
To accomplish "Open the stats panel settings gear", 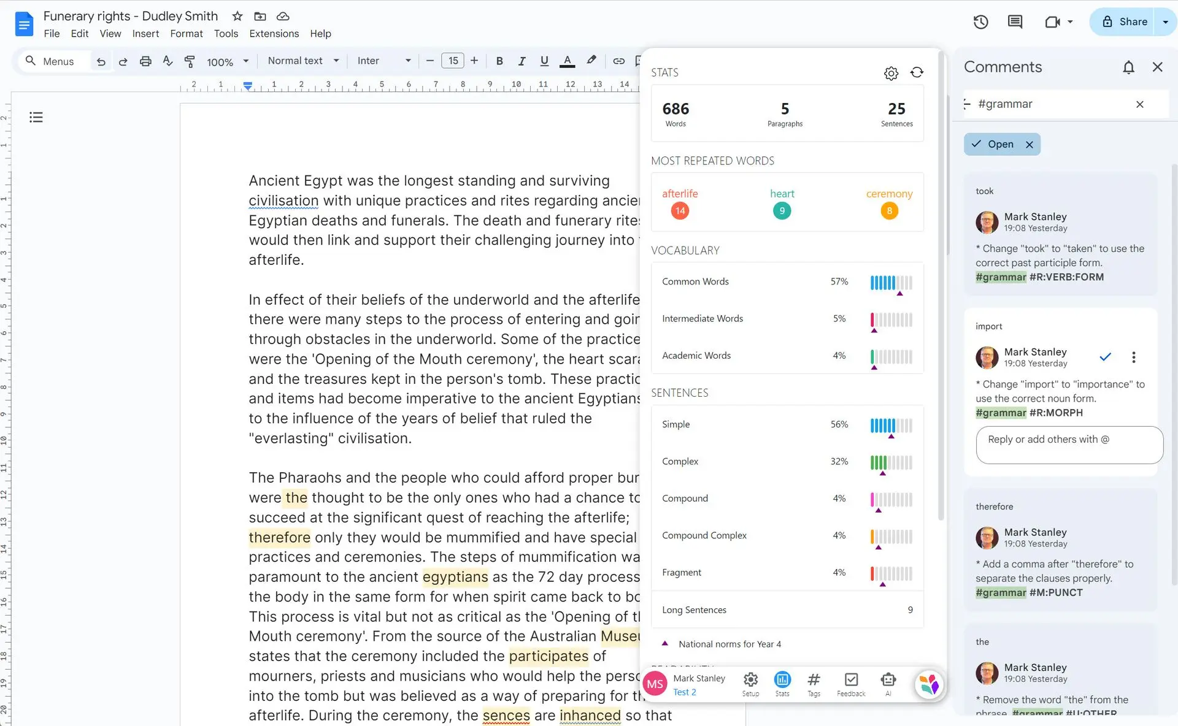I will point(891,73).
